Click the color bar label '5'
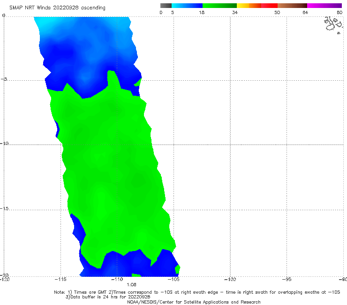The height and width of the screenshot is (305, 347). tap(173, 12)
